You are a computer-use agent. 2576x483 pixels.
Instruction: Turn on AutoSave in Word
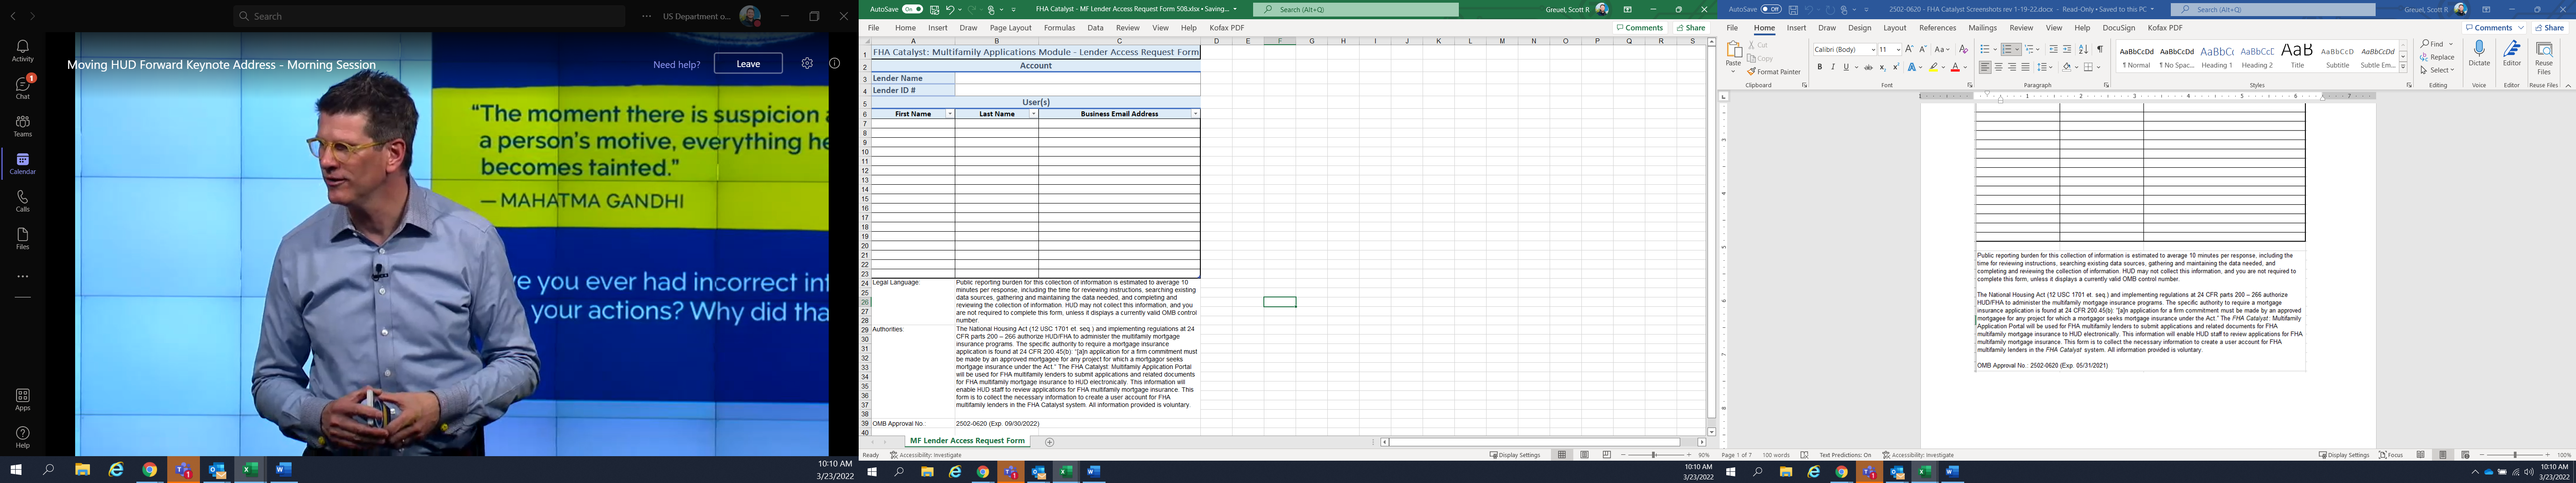click(1771, 9)
